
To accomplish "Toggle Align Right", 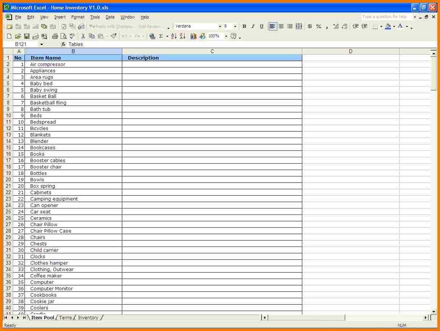I will [290, 26].
